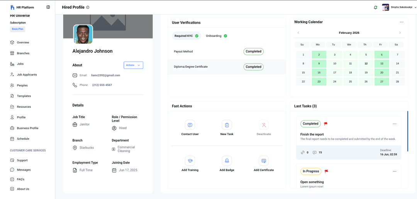417x199 pixels.
Task: Open Job Applicants in the sidebar
Action: [x=27, y=75]
